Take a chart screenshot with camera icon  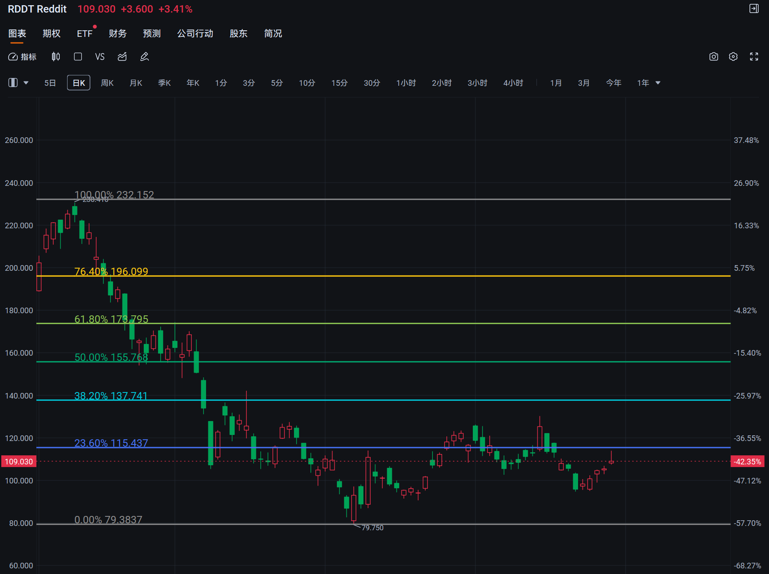point(714,57)
